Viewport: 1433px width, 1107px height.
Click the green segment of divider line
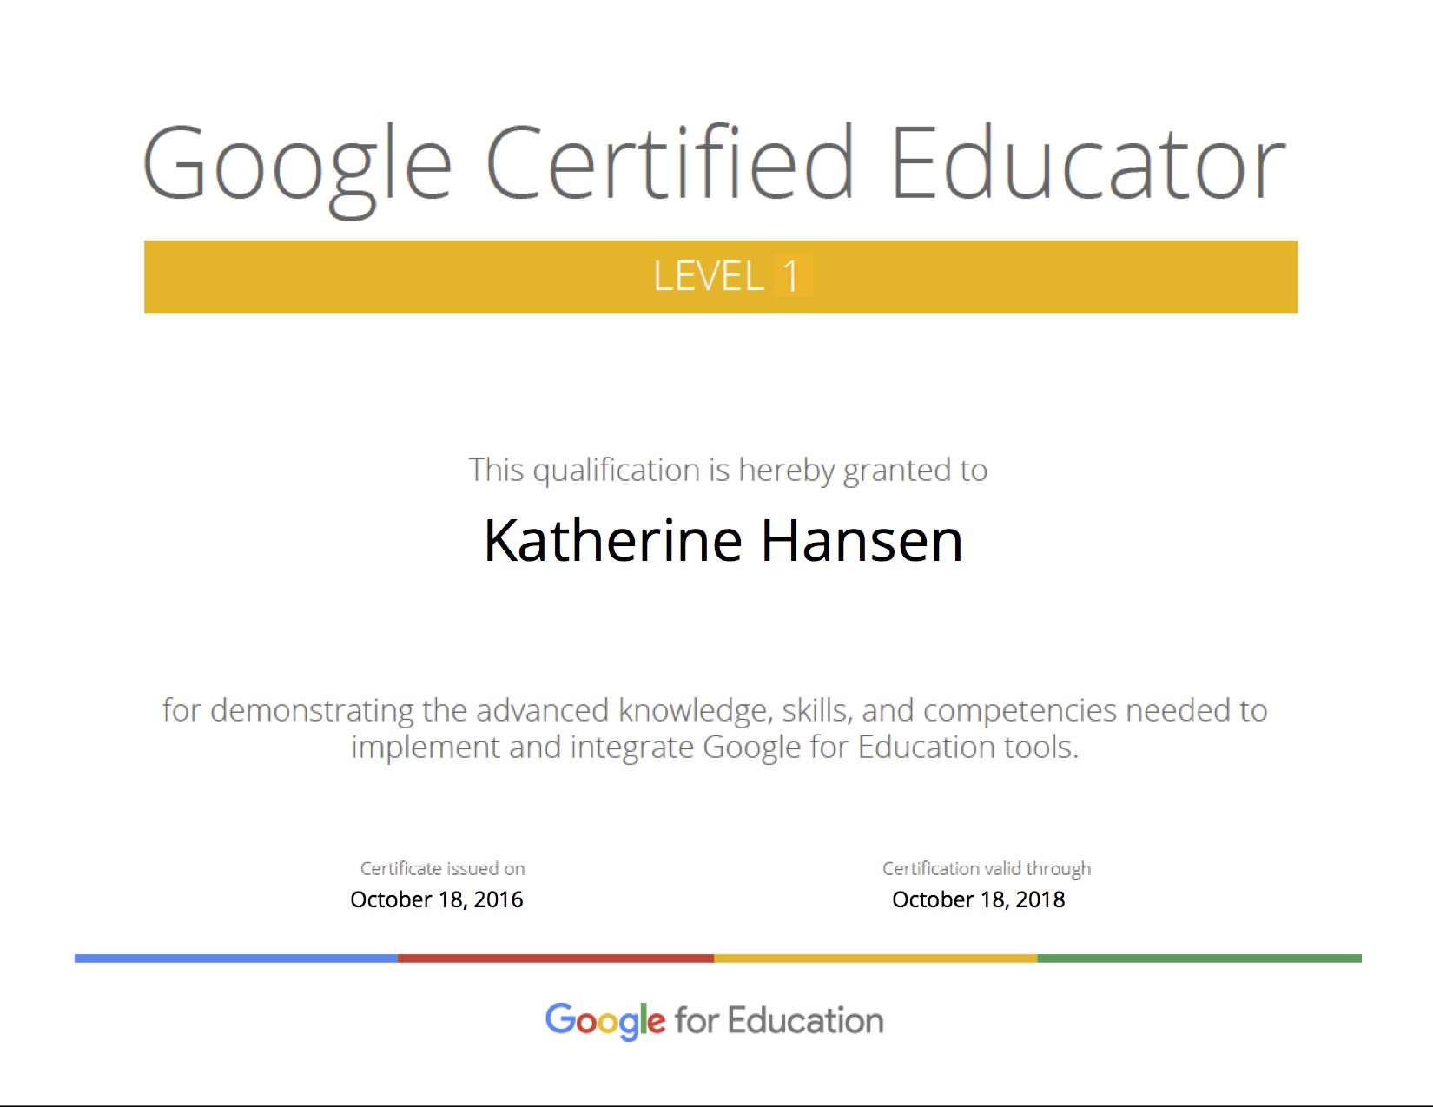1199,959
